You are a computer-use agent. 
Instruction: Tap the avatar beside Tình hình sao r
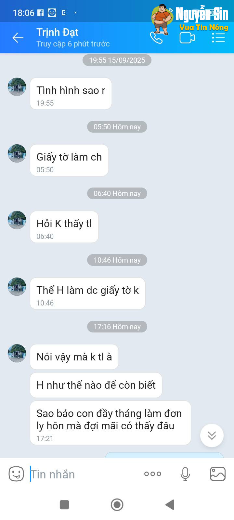tap(17, 87)
